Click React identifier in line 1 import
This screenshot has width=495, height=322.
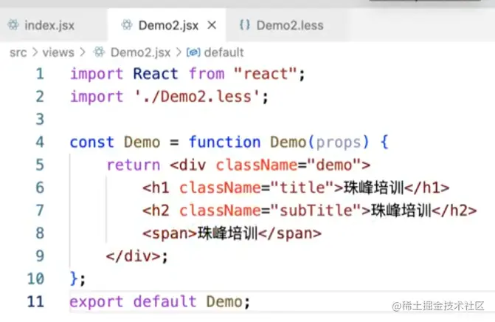coord(156,74)
